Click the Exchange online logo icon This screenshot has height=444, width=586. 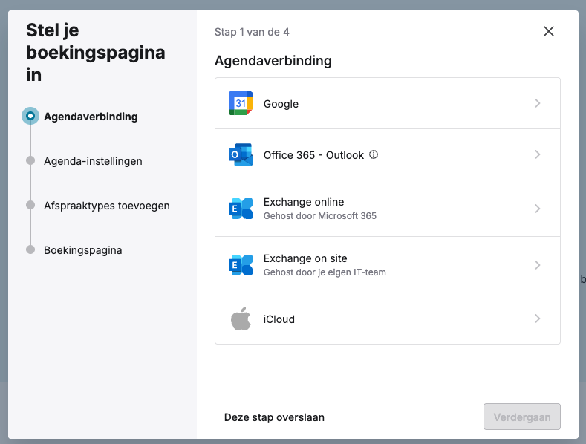coord(241,209)
